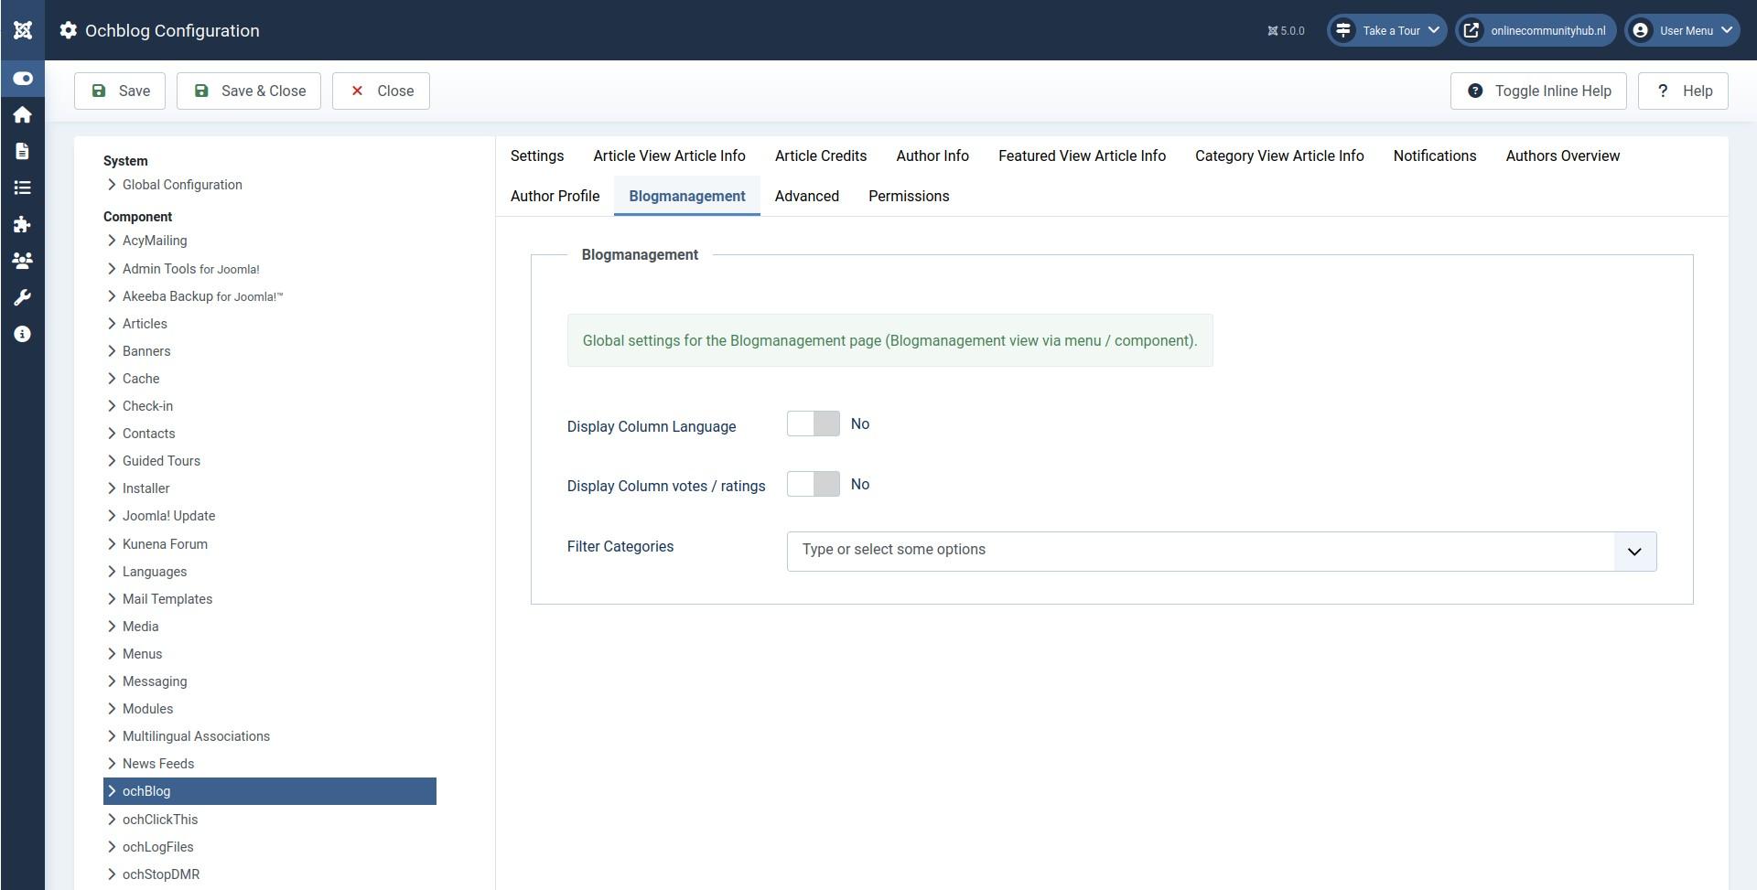Click the Joomla logo icon
Viewport: 1757px width, 890px height.
point(23,30)
